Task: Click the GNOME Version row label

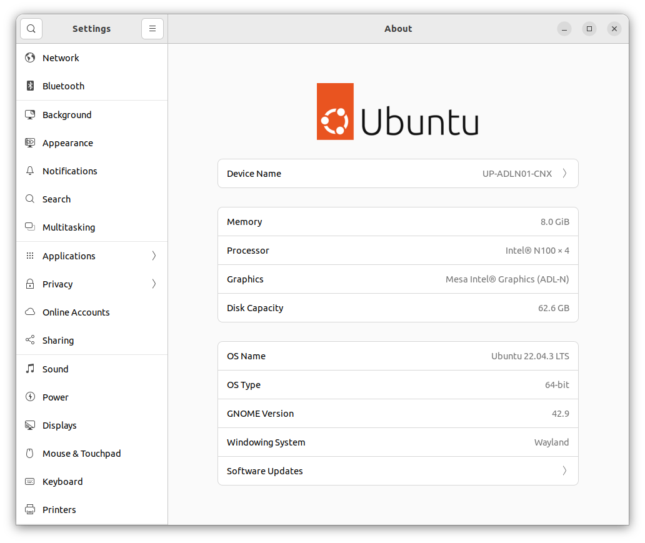Action: click(261, 414)
